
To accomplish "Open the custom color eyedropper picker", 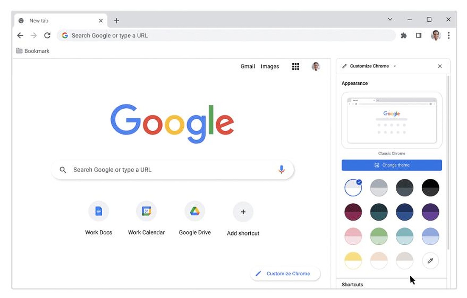I will [430, 261].
